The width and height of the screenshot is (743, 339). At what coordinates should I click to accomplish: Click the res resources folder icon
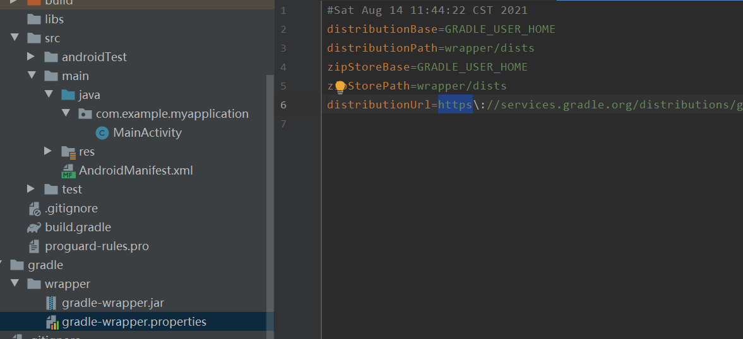(68, 152)
